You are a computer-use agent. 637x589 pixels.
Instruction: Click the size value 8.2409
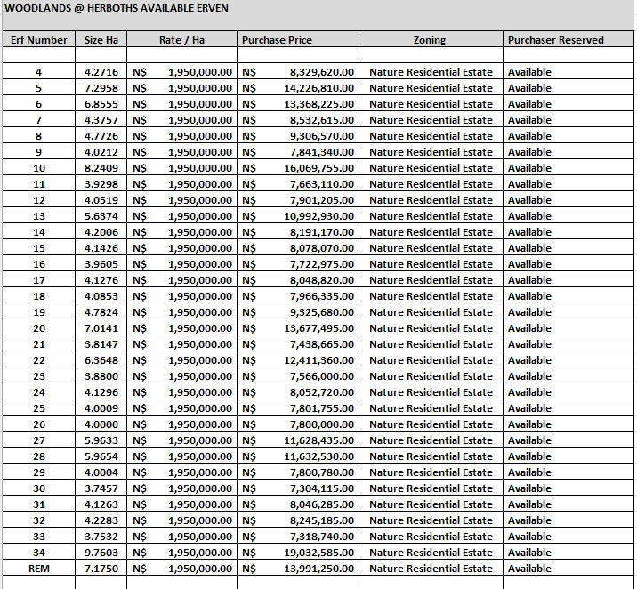point(101,168)
